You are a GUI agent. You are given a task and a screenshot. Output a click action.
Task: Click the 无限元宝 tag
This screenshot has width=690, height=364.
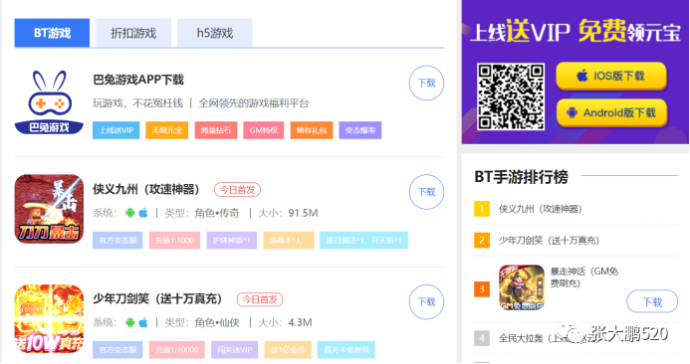point(167,130)
